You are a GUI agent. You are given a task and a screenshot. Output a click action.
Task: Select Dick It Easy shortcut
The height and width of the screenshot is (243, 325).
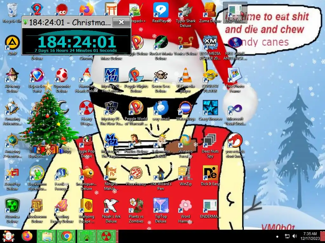coord(210,176)
